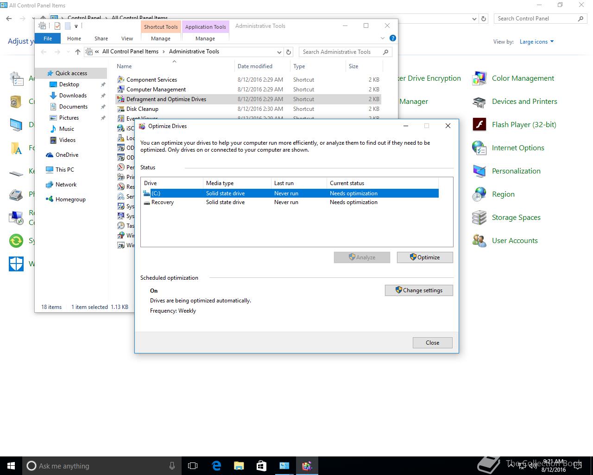Open Color Management control panel icon
The height and width of the screenshot is (475, 593).
(x=479, y=78)
